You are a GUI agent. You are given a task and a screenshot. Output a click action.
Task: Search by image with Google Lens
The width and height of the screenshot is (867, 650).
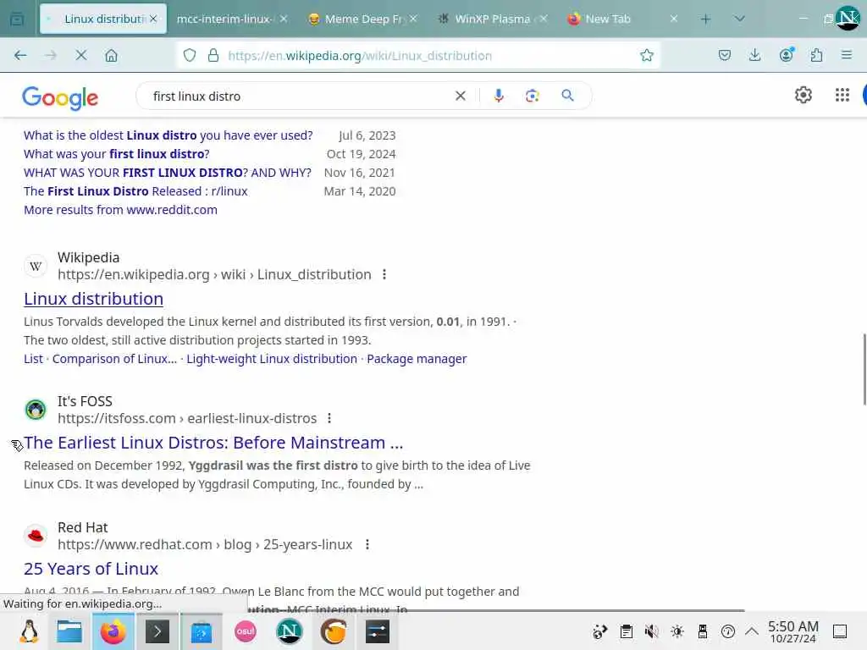point(532,96)
